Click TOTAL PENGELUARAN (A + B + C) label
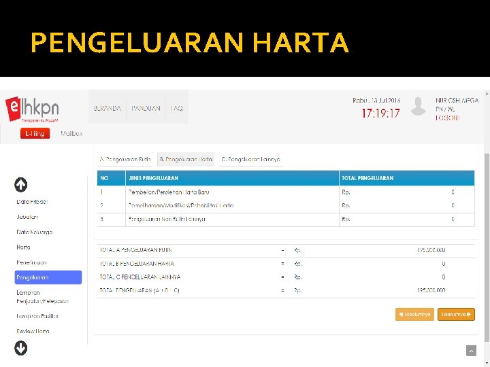 pos(140,291)
